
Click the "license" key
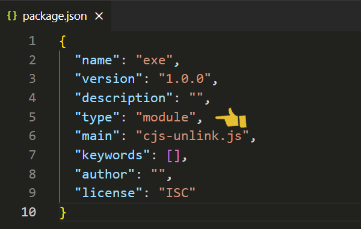(x=108, y=193)
